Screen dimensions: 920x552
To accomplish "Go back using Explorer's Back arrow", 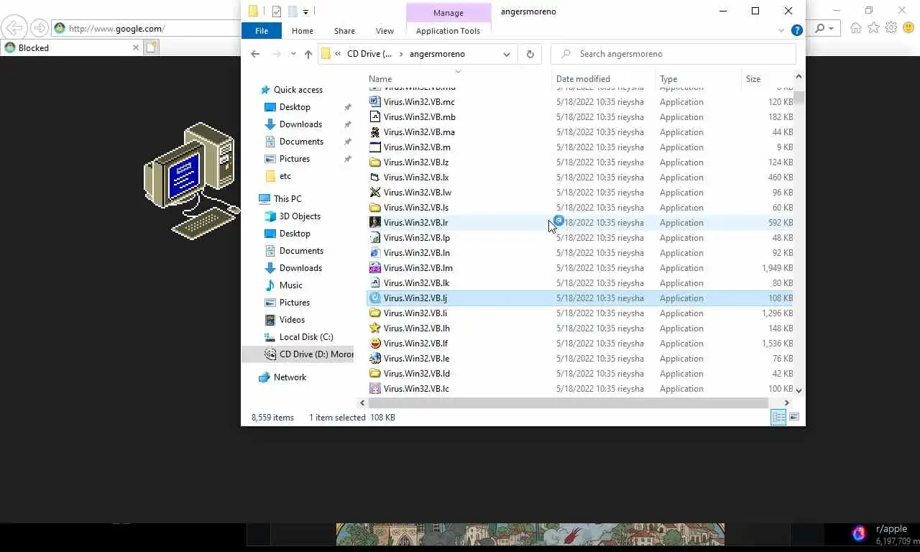I will (x=255, y=54).
